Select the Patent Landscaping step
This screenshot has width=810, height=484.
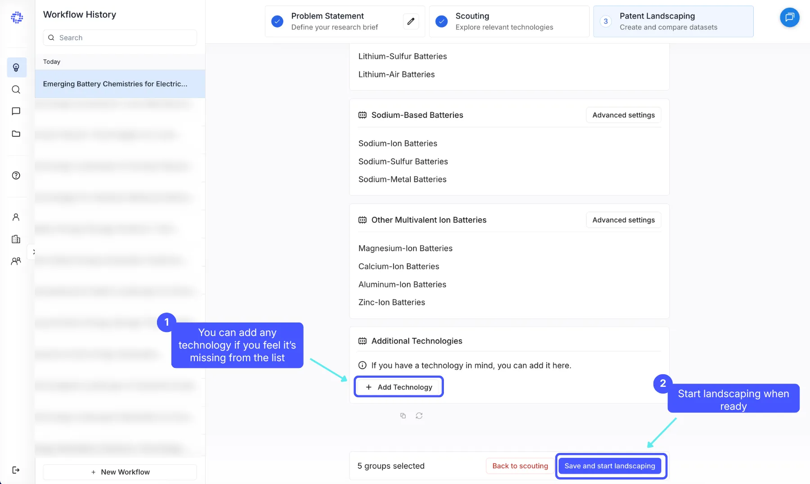click(673, 21)
